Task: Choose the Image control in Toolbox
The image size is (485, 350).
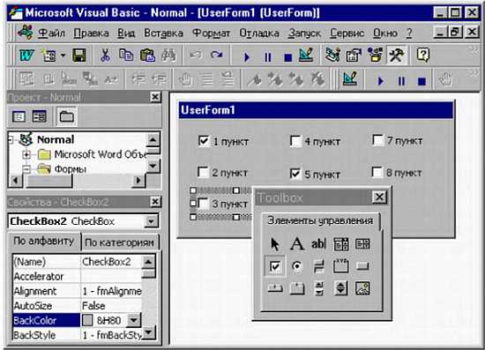Action: pyautogui.click(x=362, y=288)
